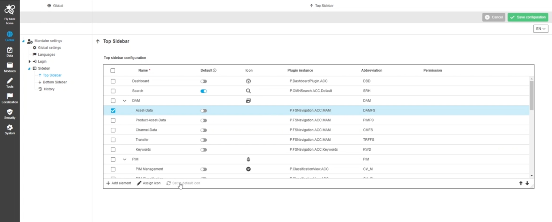Click the Save configuration button
This screenshot has height=222, width=552.
tap(528, 17)
